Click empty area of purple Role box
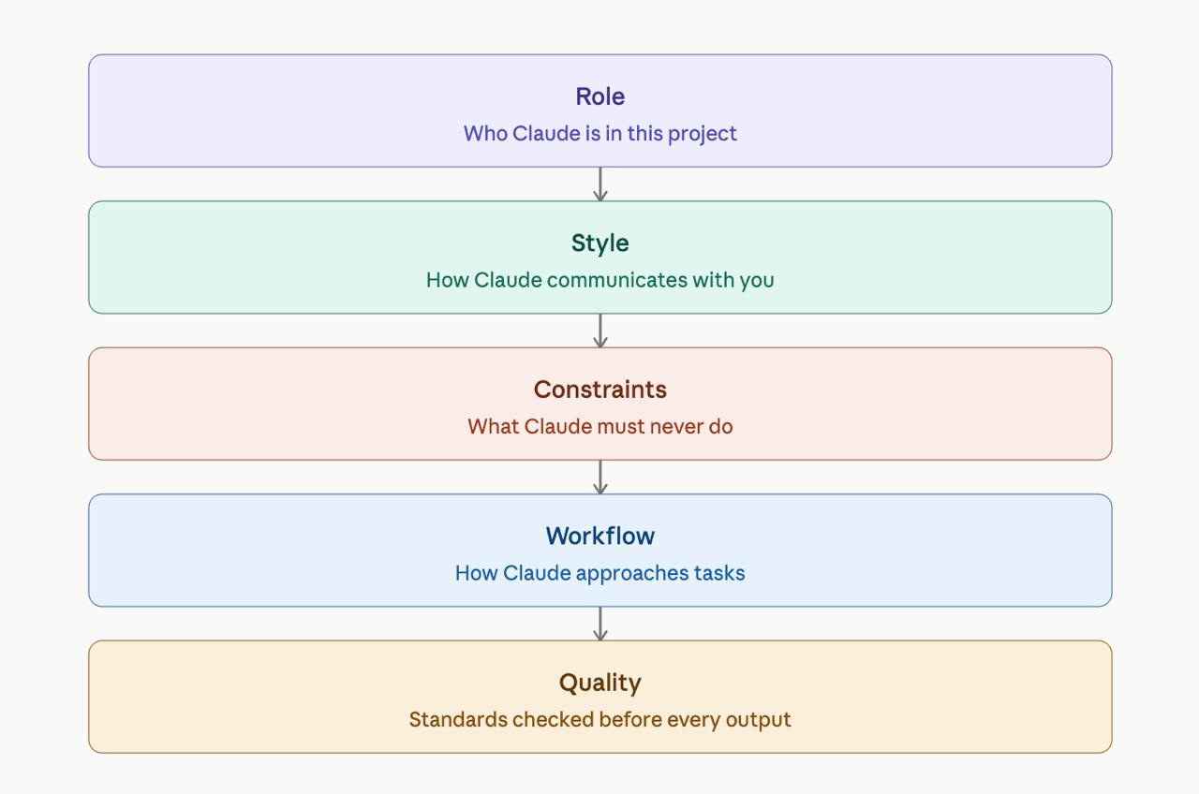 tap(281, 110)
